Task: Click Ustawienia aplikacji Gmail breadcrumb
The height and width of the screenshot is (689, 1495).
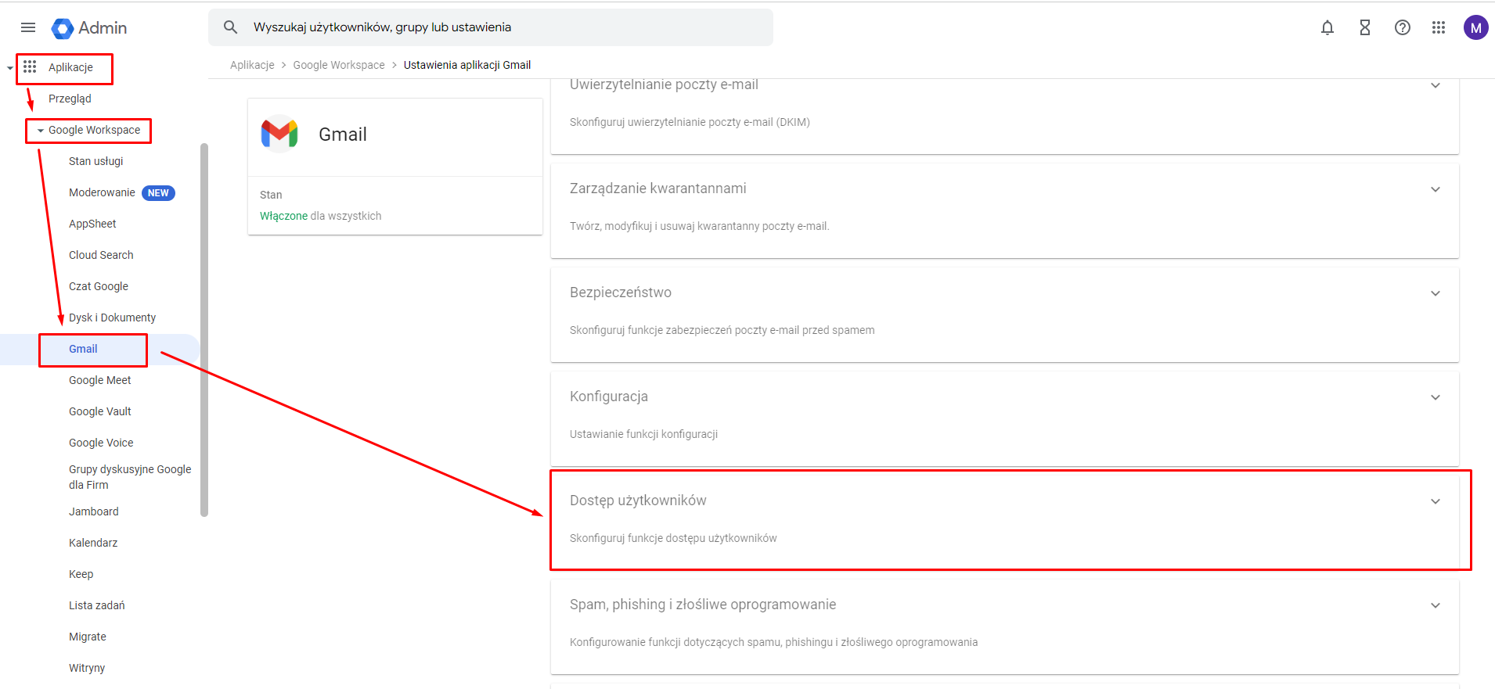Action: coord(467,65)
